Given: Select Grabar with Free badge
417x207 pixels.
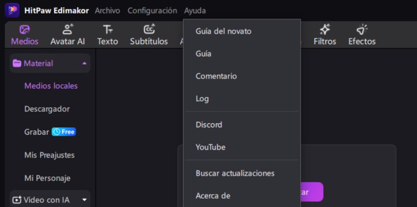Looking at the screenshot, I should (x=50, y=132).
